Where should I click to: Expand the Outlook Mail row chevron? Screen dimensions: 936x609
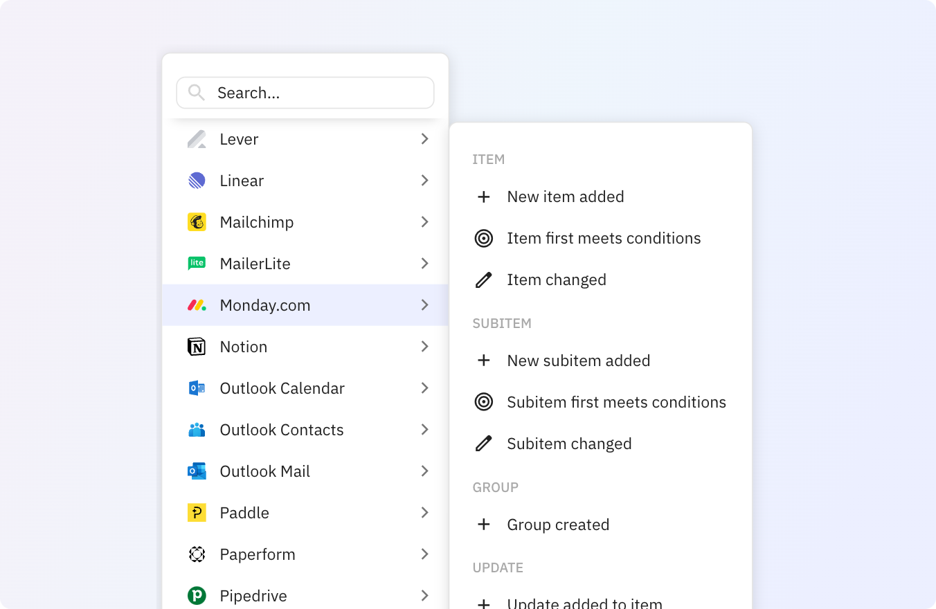tap(424, 471)
